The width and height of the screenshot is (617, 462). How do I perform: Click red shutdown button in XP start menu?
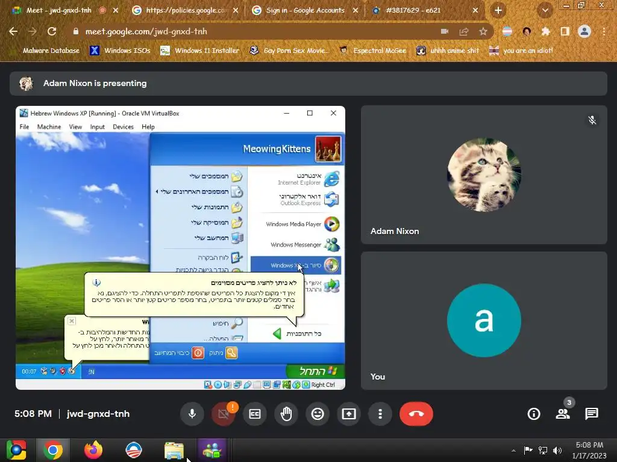pyautogui.click(x=198, y=353)
